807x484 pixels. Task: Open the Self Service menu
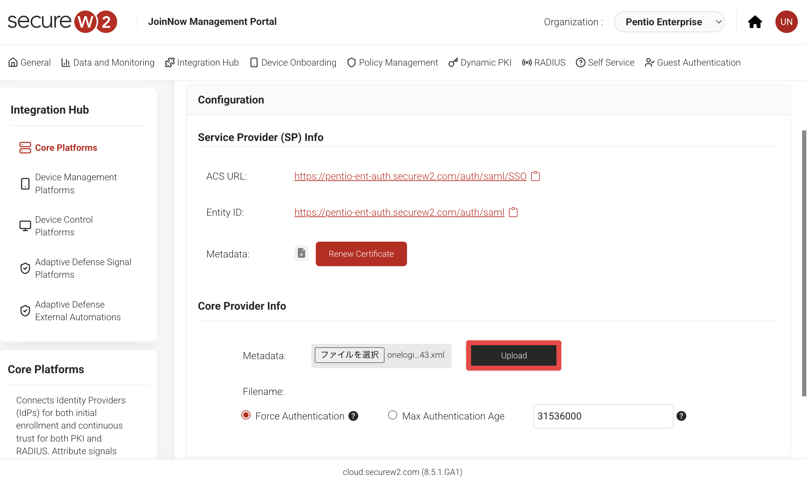[605, 62]
